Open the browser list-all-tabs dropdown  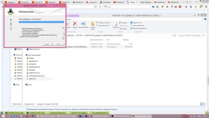(190, 2)
